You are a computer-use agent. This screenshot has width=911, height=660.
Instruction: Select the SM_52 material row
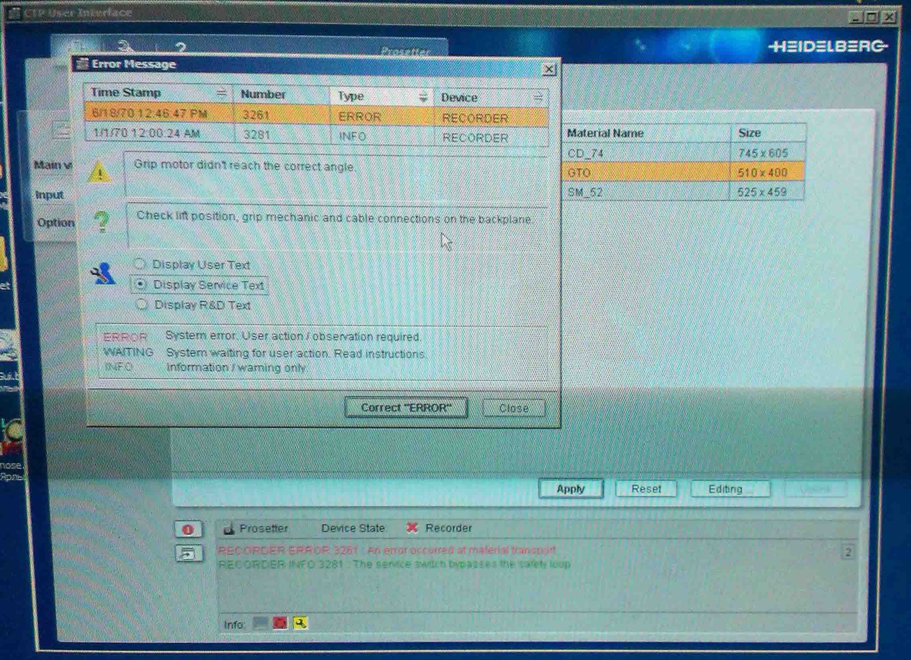coord(683,192)
